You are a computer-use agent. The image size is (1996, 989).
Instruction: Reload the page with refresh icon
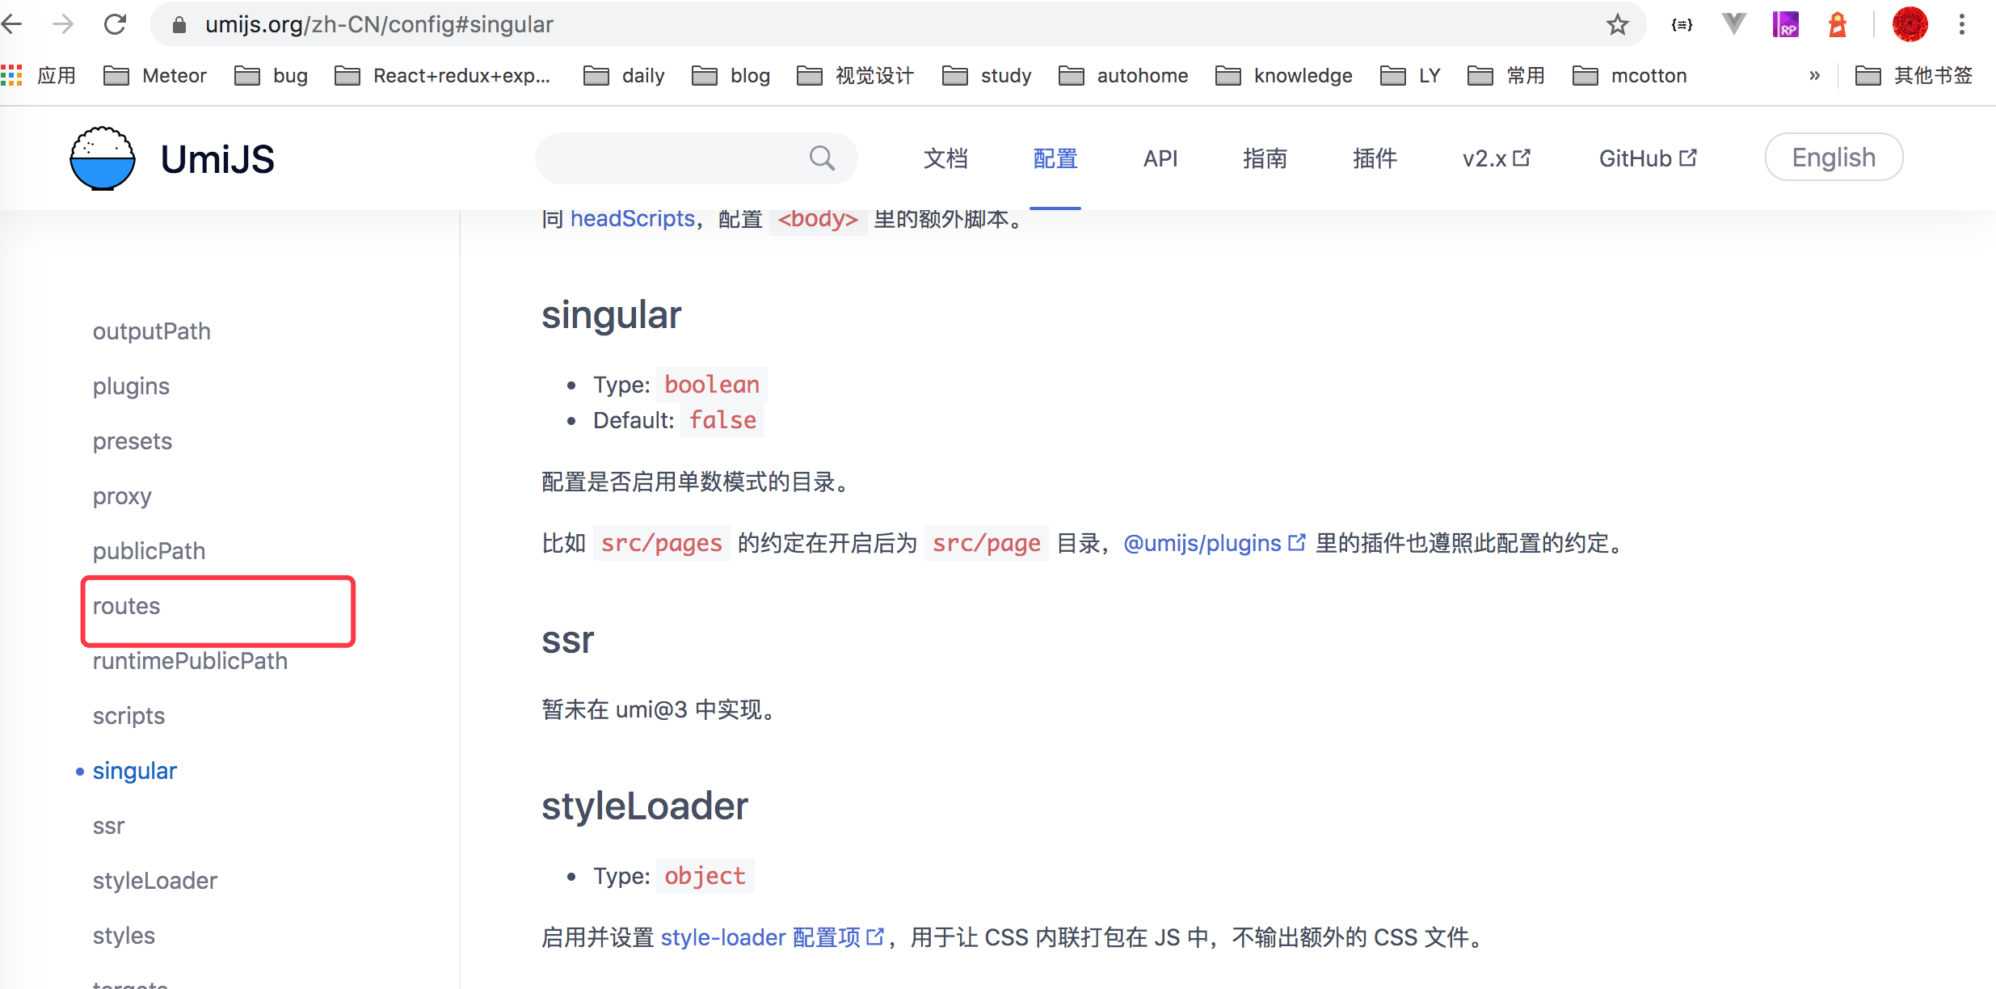click(x=116, y=24)
